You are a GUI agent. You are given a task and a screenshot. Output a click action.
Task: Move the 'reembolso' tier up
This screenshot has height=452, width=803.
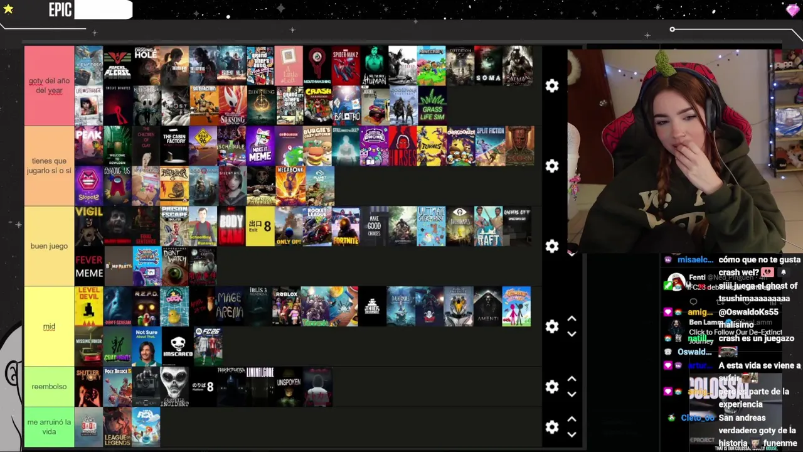pos(572,379)
